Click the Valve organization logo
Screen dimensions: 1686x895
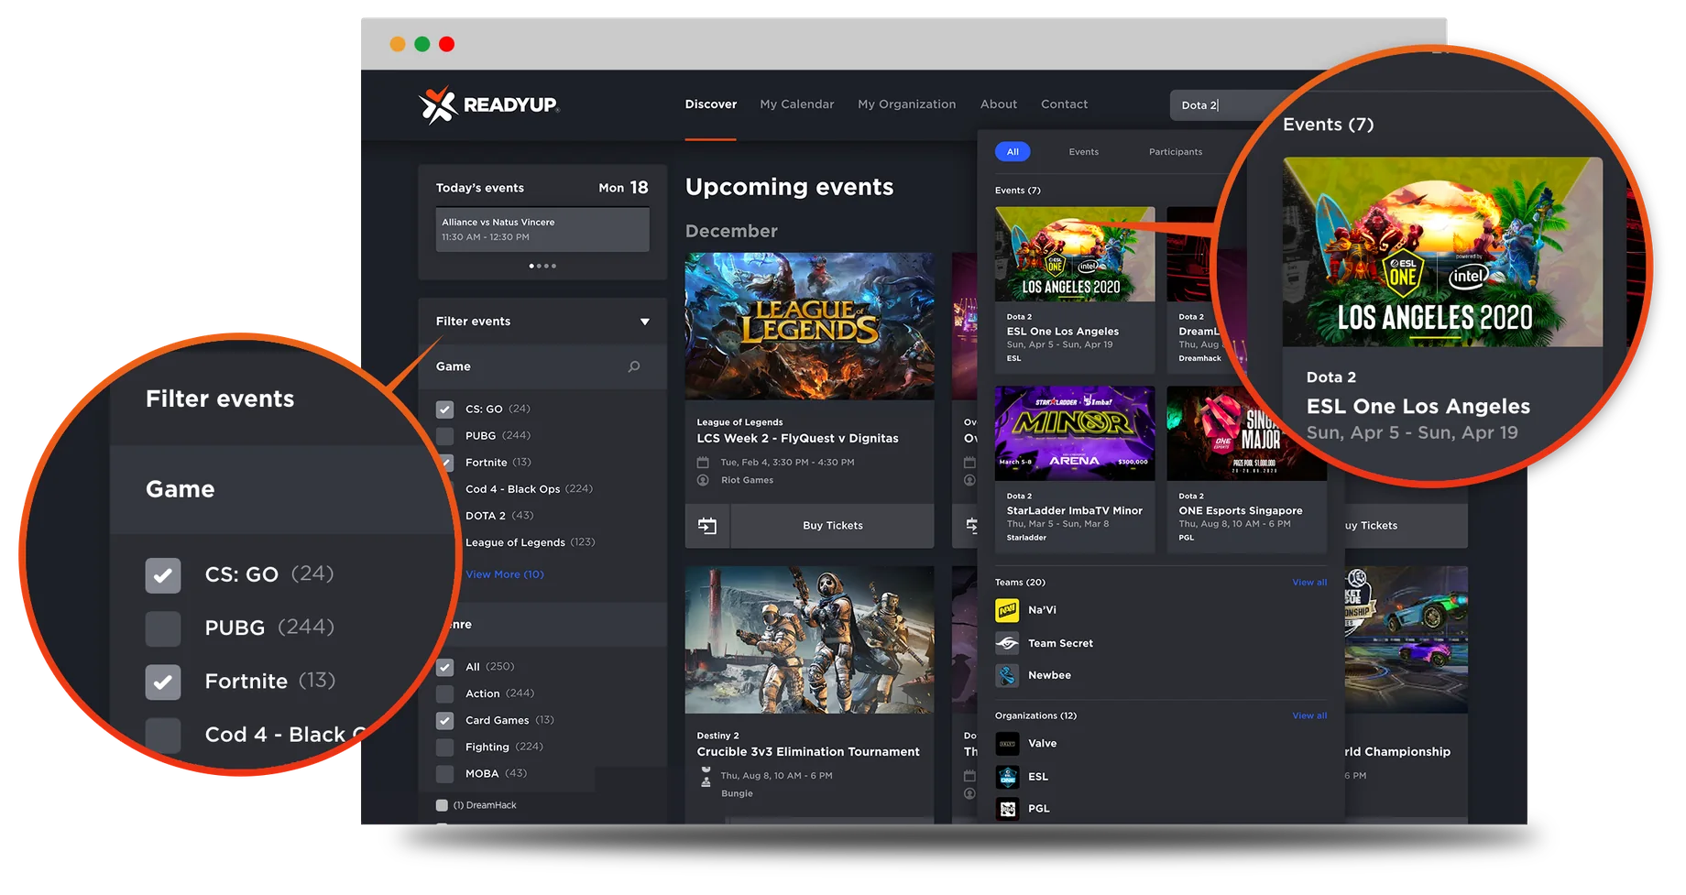pos(1007,744)
